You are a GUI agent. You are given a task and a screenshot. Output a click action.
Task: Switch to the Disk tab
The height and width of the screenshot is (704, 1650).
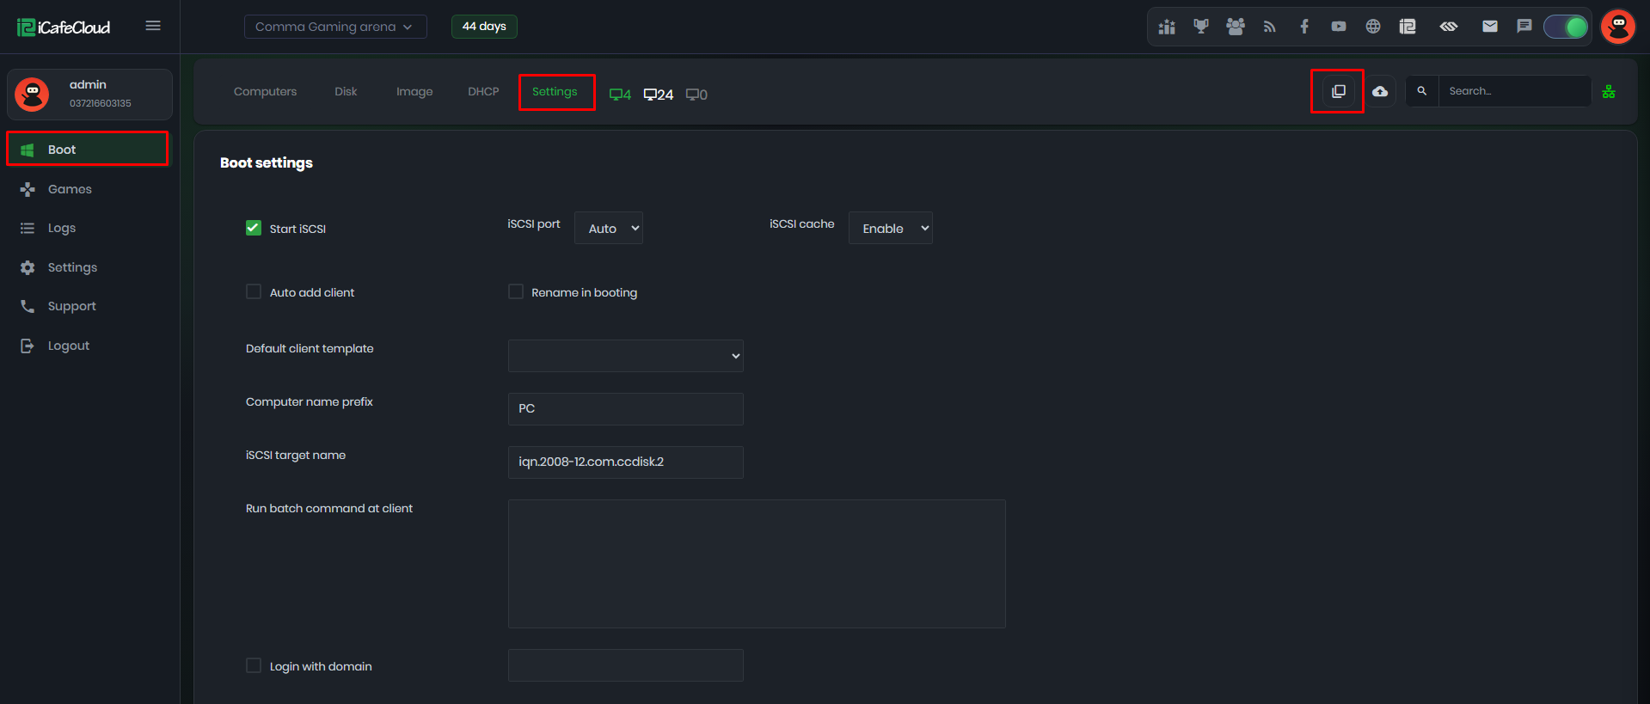pyautogui.click(x=346, y=91)
